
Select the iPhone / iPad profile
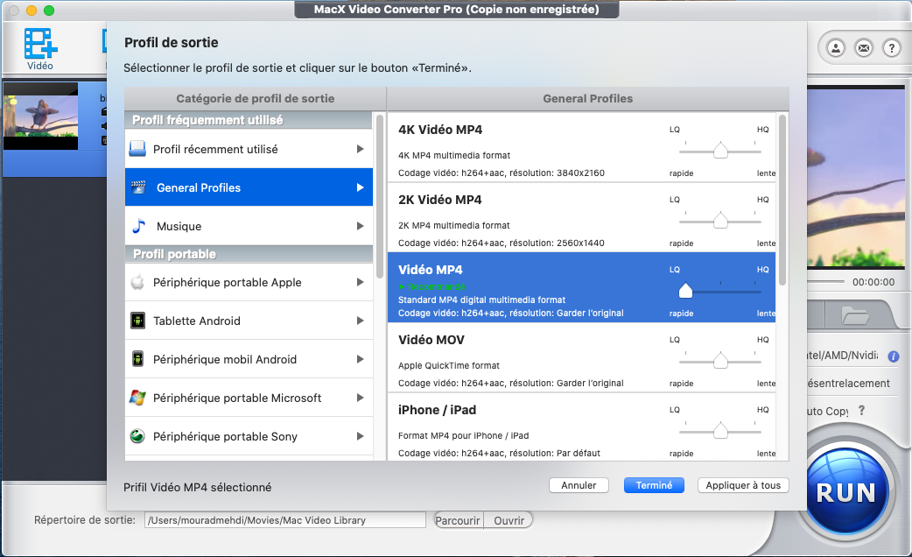click(x=582, y=427)
